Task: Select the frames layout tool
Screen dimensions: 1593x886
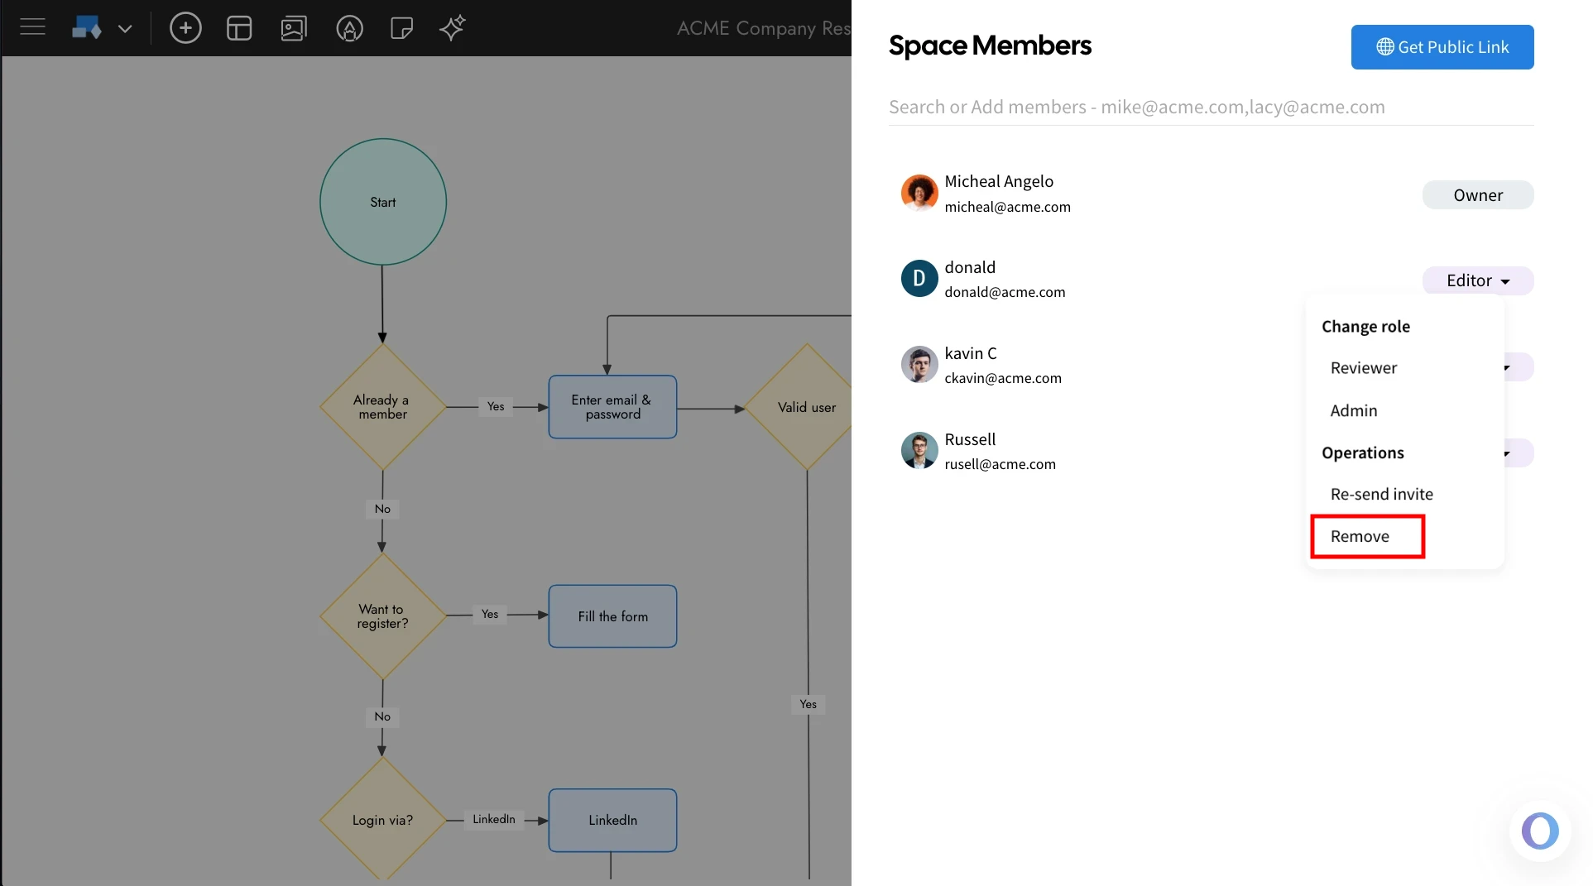Action: (x=239, y=27)
